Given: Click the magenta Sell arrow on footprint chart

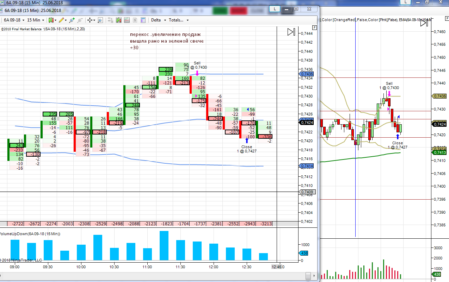Looking at the screenshot, I should pyautogui.click(x=197, y=73).
